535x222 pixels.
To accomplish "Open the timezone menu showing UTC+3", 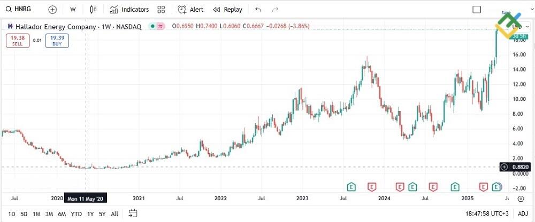I will pos(487,214).
